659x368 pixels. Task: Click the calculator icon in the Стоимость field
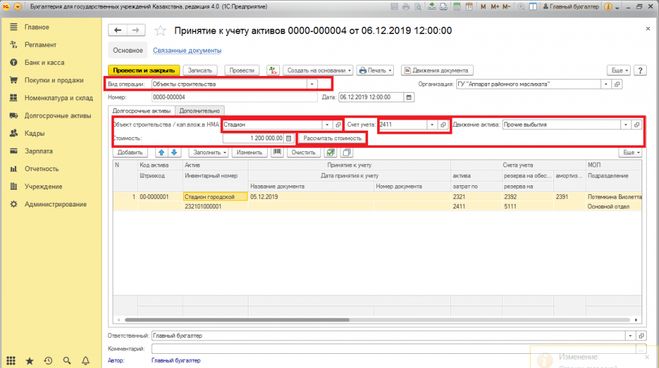point(289,138)
